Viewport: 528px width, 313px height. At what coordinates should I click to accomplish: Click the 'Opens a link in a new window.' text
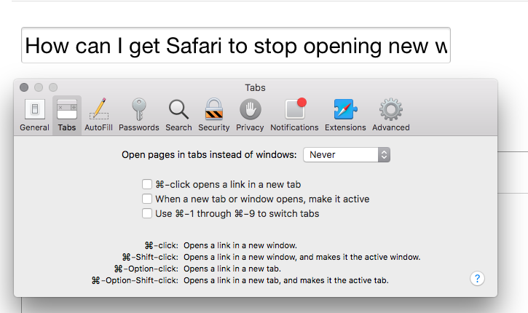coord(240,245)
